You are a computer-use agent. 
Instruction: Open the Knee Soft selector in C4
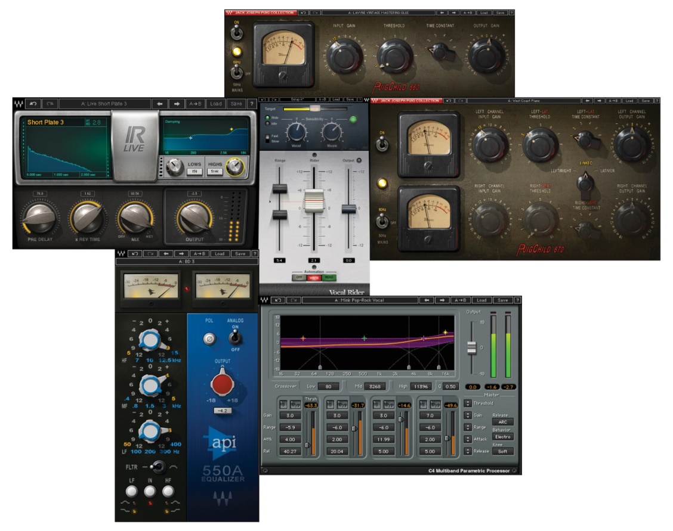click(502, 451)
